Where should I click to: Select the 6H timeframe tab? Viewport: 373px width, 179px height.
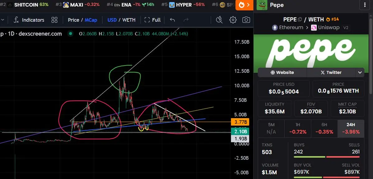coord(324,129)
